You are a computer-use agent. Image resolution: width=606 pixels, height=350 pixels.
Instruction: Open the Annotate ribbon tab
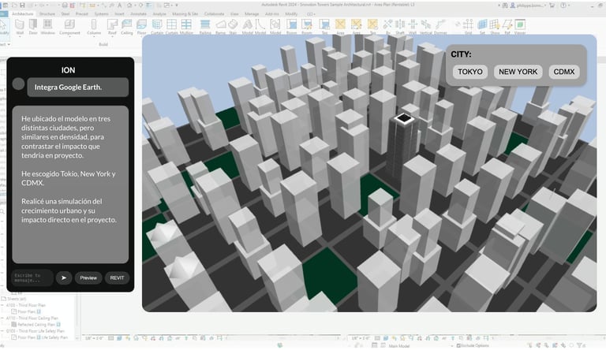(138, 14)
